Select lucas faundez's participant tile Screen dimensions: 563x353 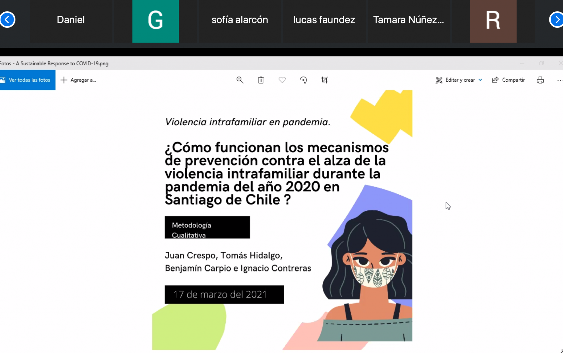click(324, 21)
